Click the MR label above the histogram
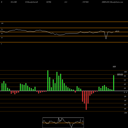This screenshot has height=128, width=128. [x=114, y=67]
